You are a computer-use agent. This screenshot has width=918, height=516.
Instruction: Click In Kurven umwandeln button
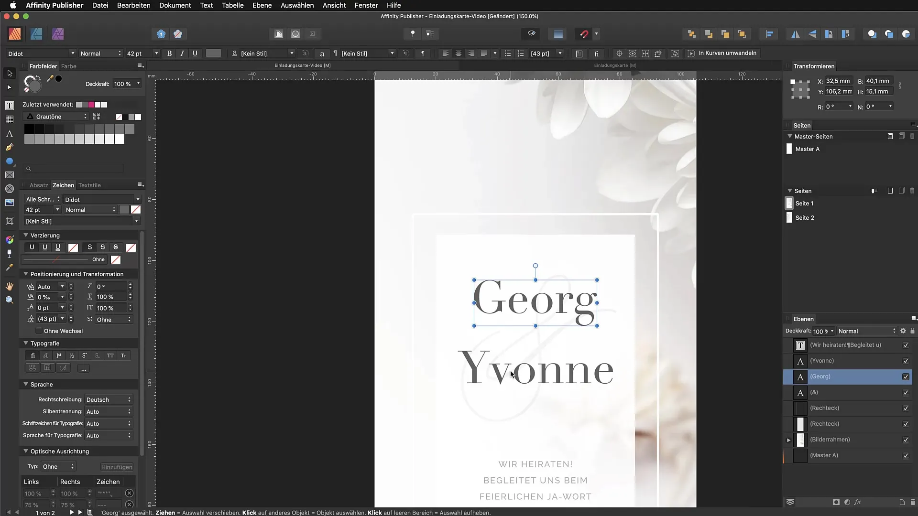pos(722,53)
